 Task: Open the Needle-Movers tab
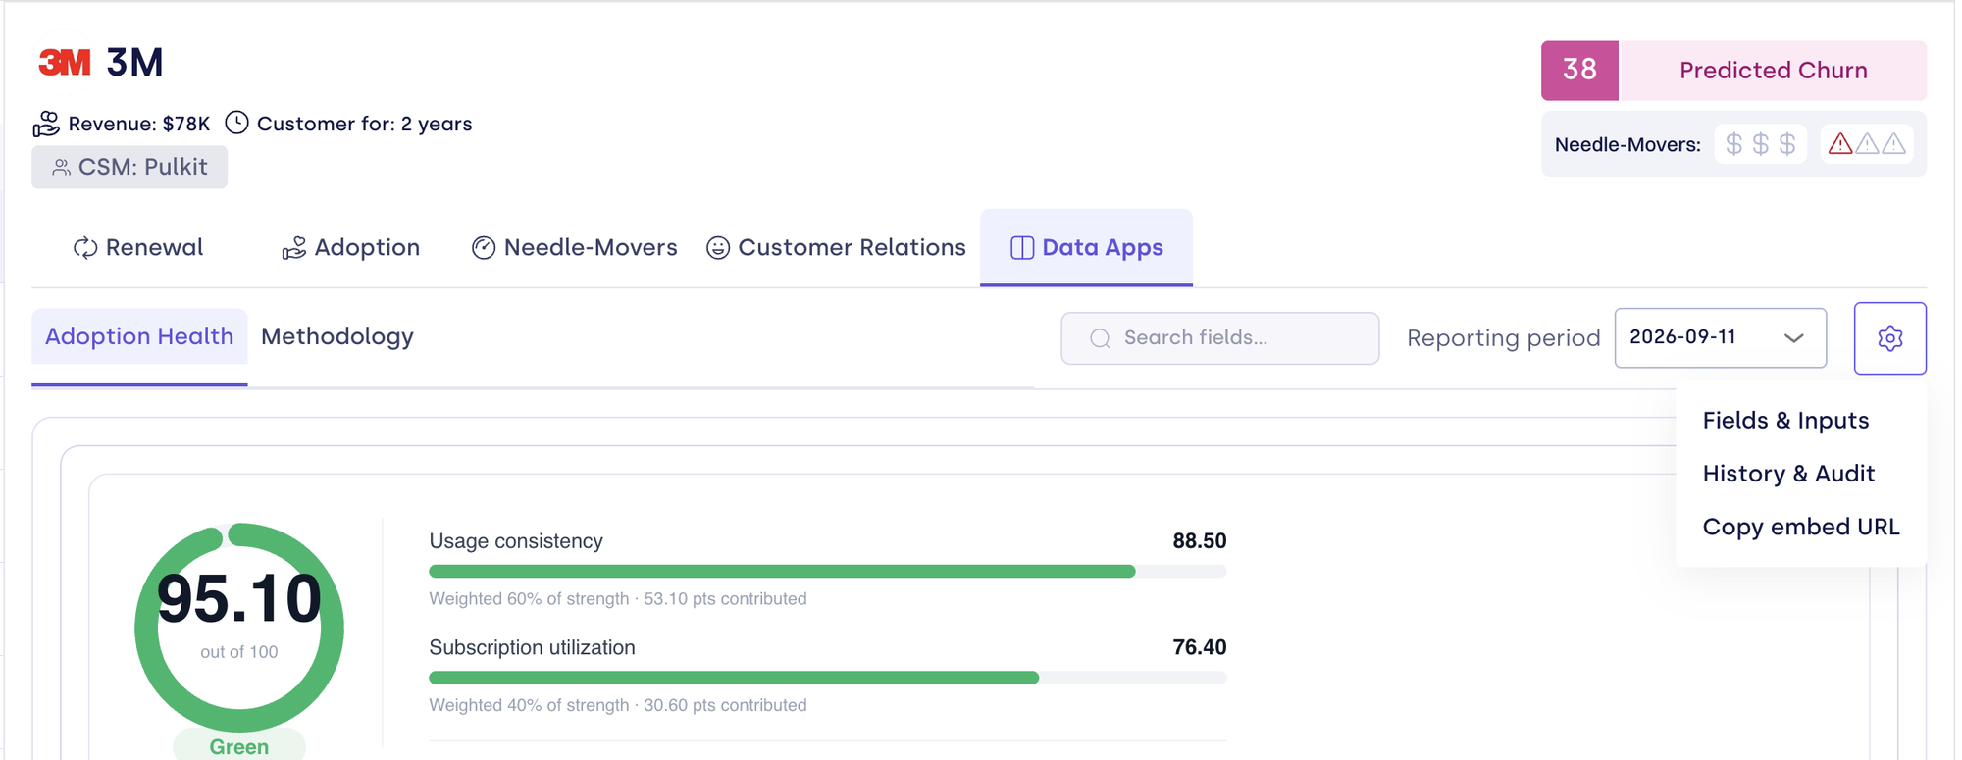click(574, 248)
